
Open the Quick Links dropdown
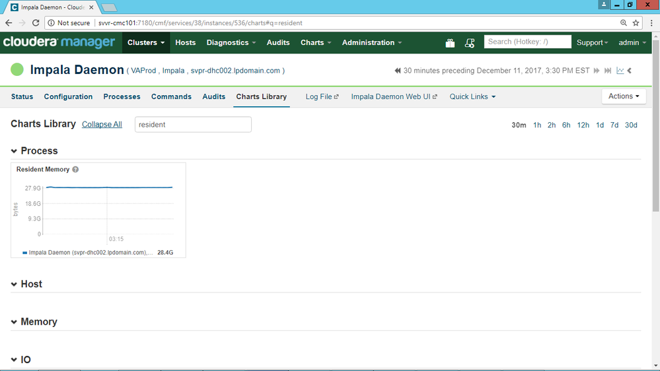pyautogui.click(x=472, y=97)
